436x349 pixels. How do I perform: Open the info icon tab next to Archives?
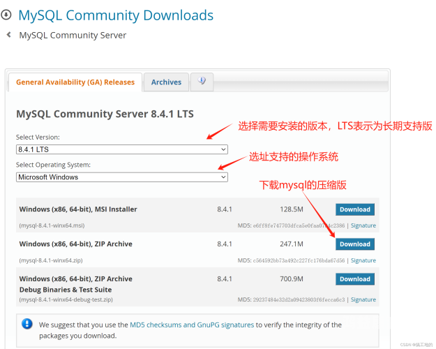(x=202, y=82)
